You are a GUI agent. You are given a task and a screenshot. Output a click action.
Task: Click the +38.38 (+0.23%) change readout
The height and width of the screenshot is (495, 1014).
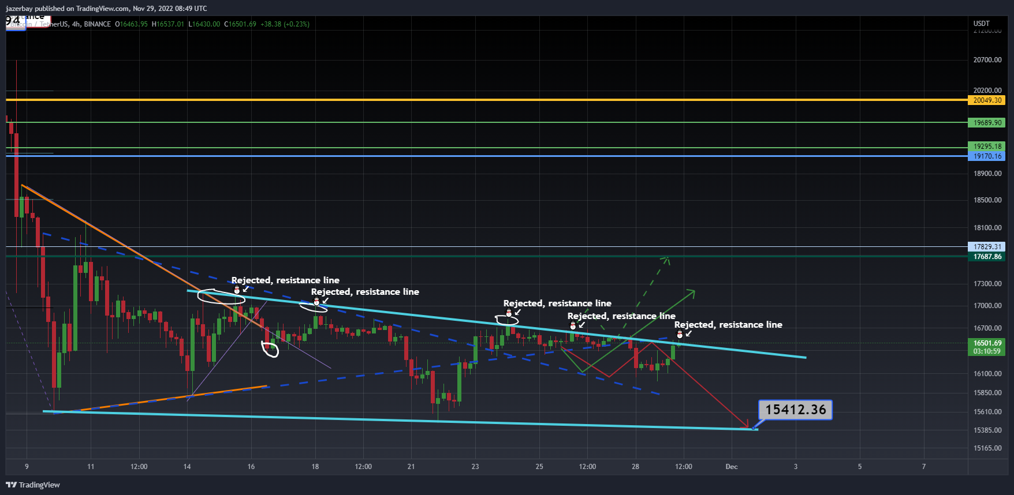click(285, 24)
